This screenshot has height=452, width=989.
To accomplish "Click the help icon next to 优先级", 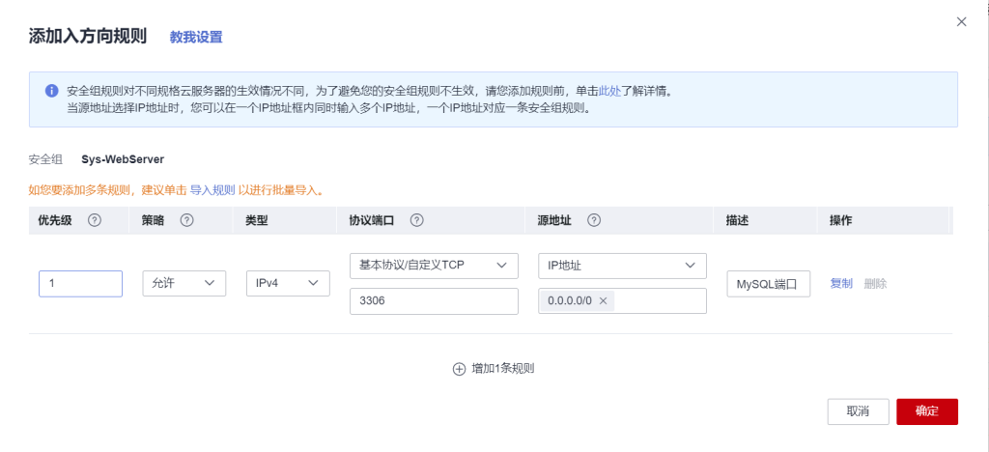I will click(95, 220).
